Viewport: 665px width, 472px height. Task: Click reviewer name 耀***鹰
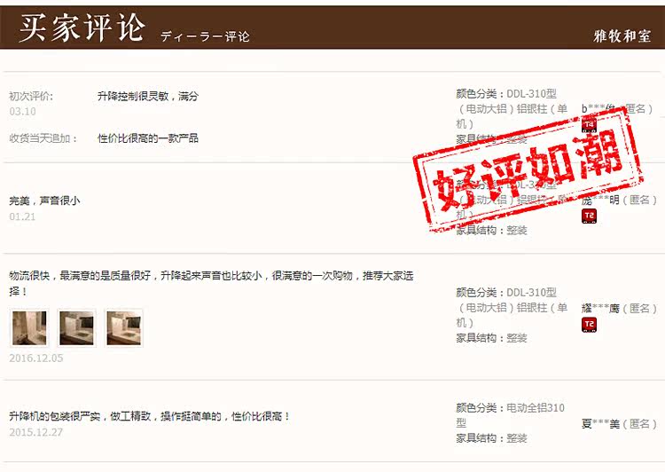(x=600, y=309)
